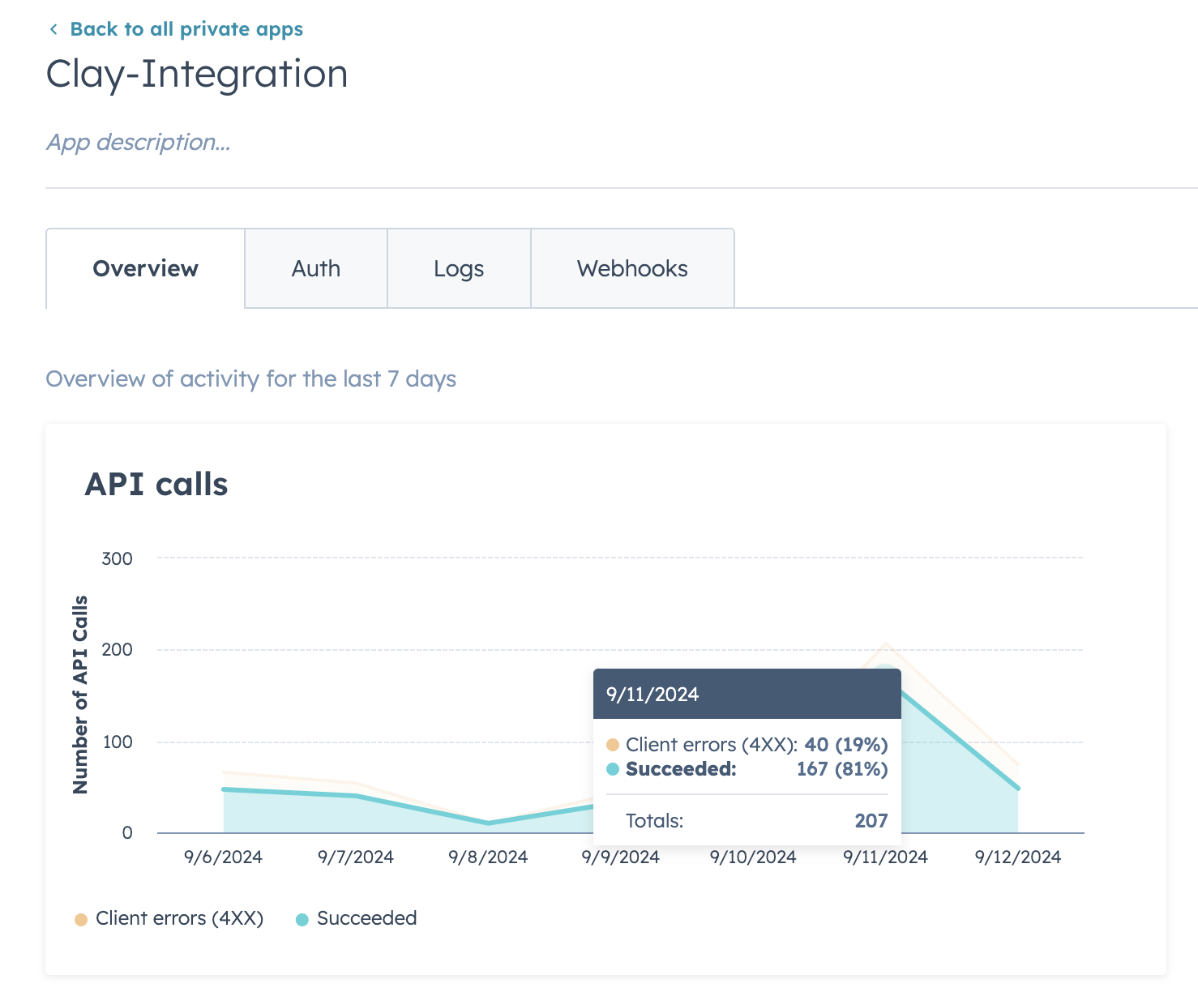The height and width of the screenshot is (992, 1198).
Task: Select the 9/12/2024 data point
Action: pos(1018,788)
